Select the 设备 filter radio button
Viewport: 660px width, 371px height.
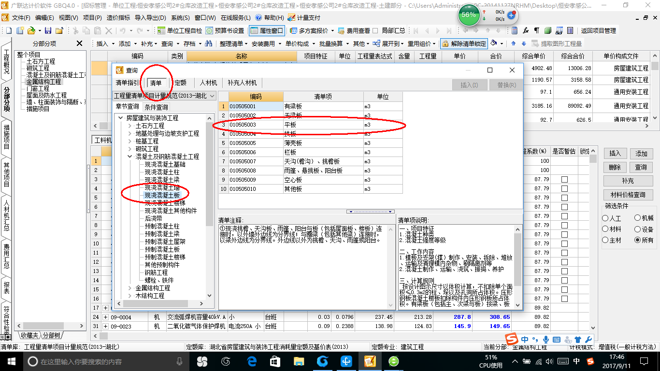[x=637, y=229]
